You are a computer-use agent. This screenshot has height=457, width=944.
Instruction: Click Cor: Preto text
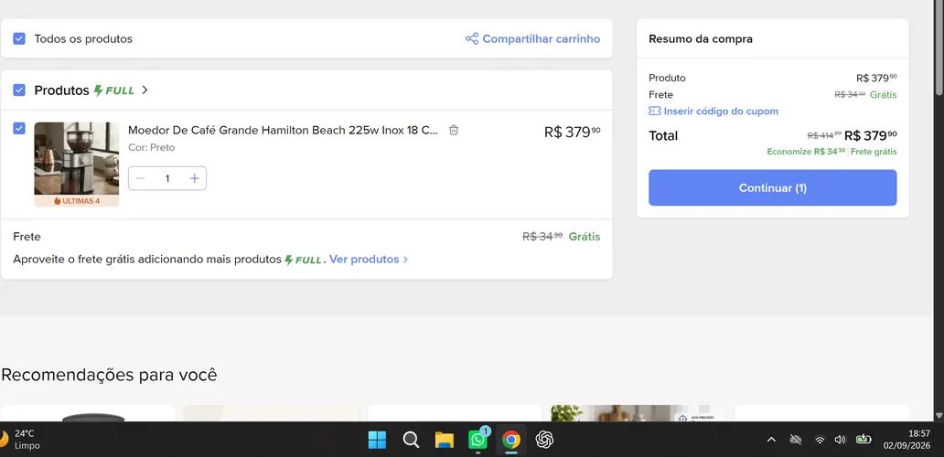[152, 147]
